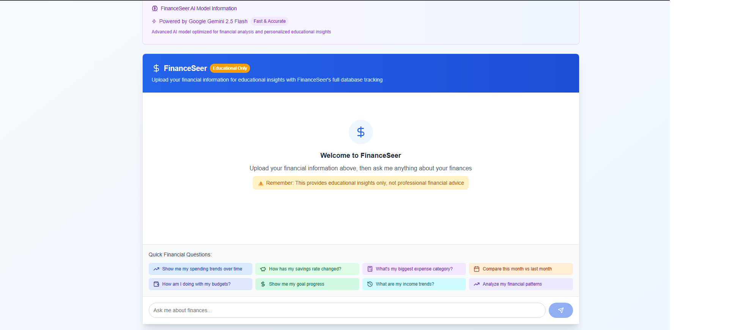Click 'Welcome to FinanceSeer' heading
The image size is (732, 330).
(x=361, y=156)
